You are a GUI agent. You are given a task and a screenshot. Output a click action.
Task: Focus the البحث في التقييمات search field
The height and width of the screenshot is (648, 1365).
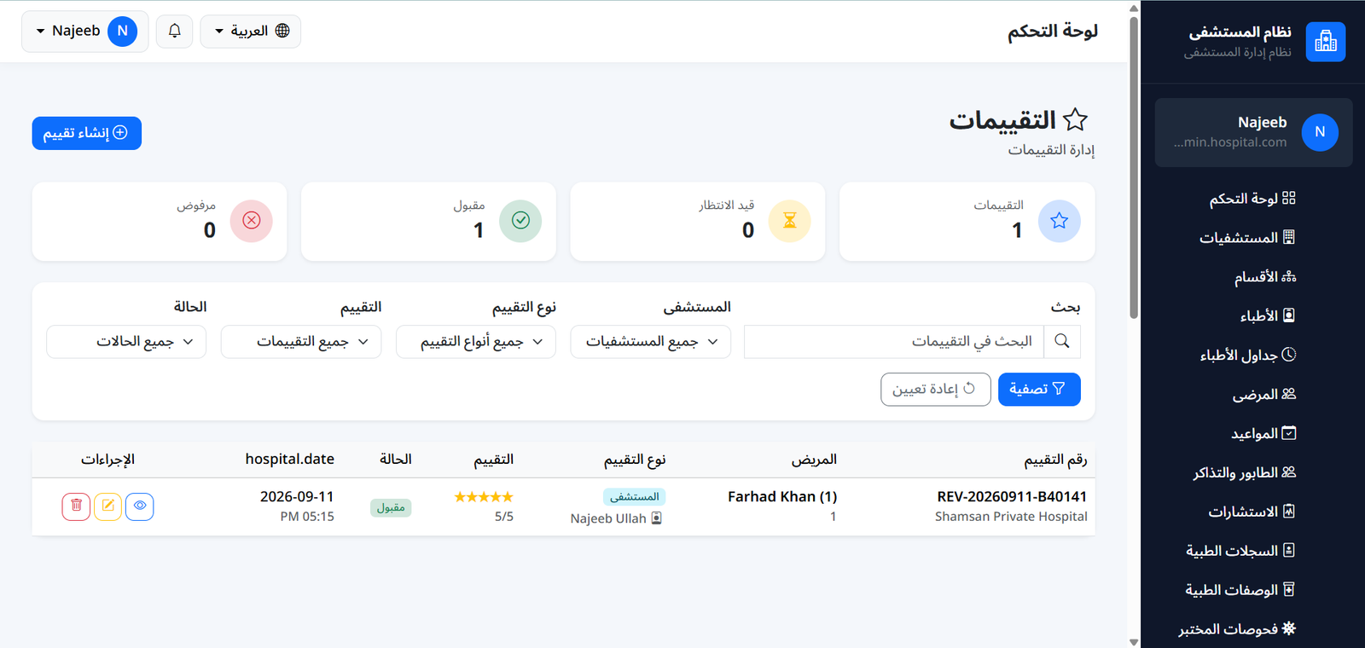pyautogui.click(x=894, y=341)
